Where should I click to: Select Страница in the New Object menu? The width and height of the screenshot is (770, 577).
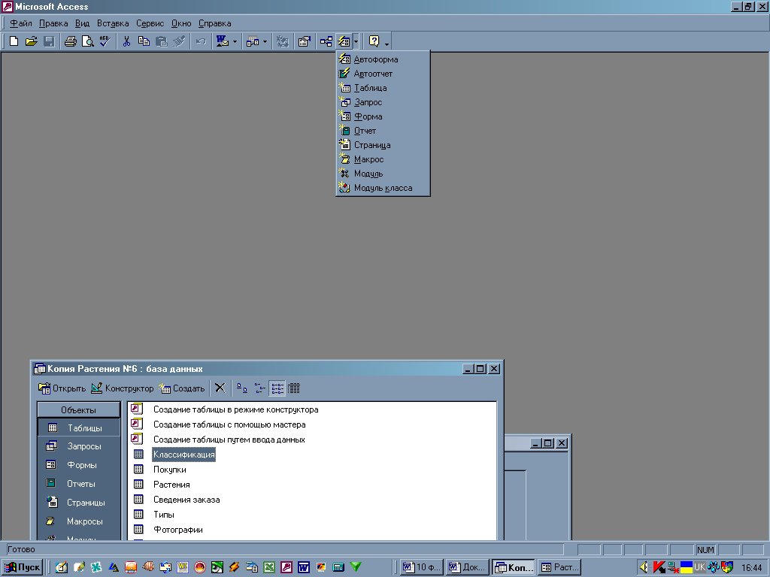pyautogui.click(x=383, y=145)
